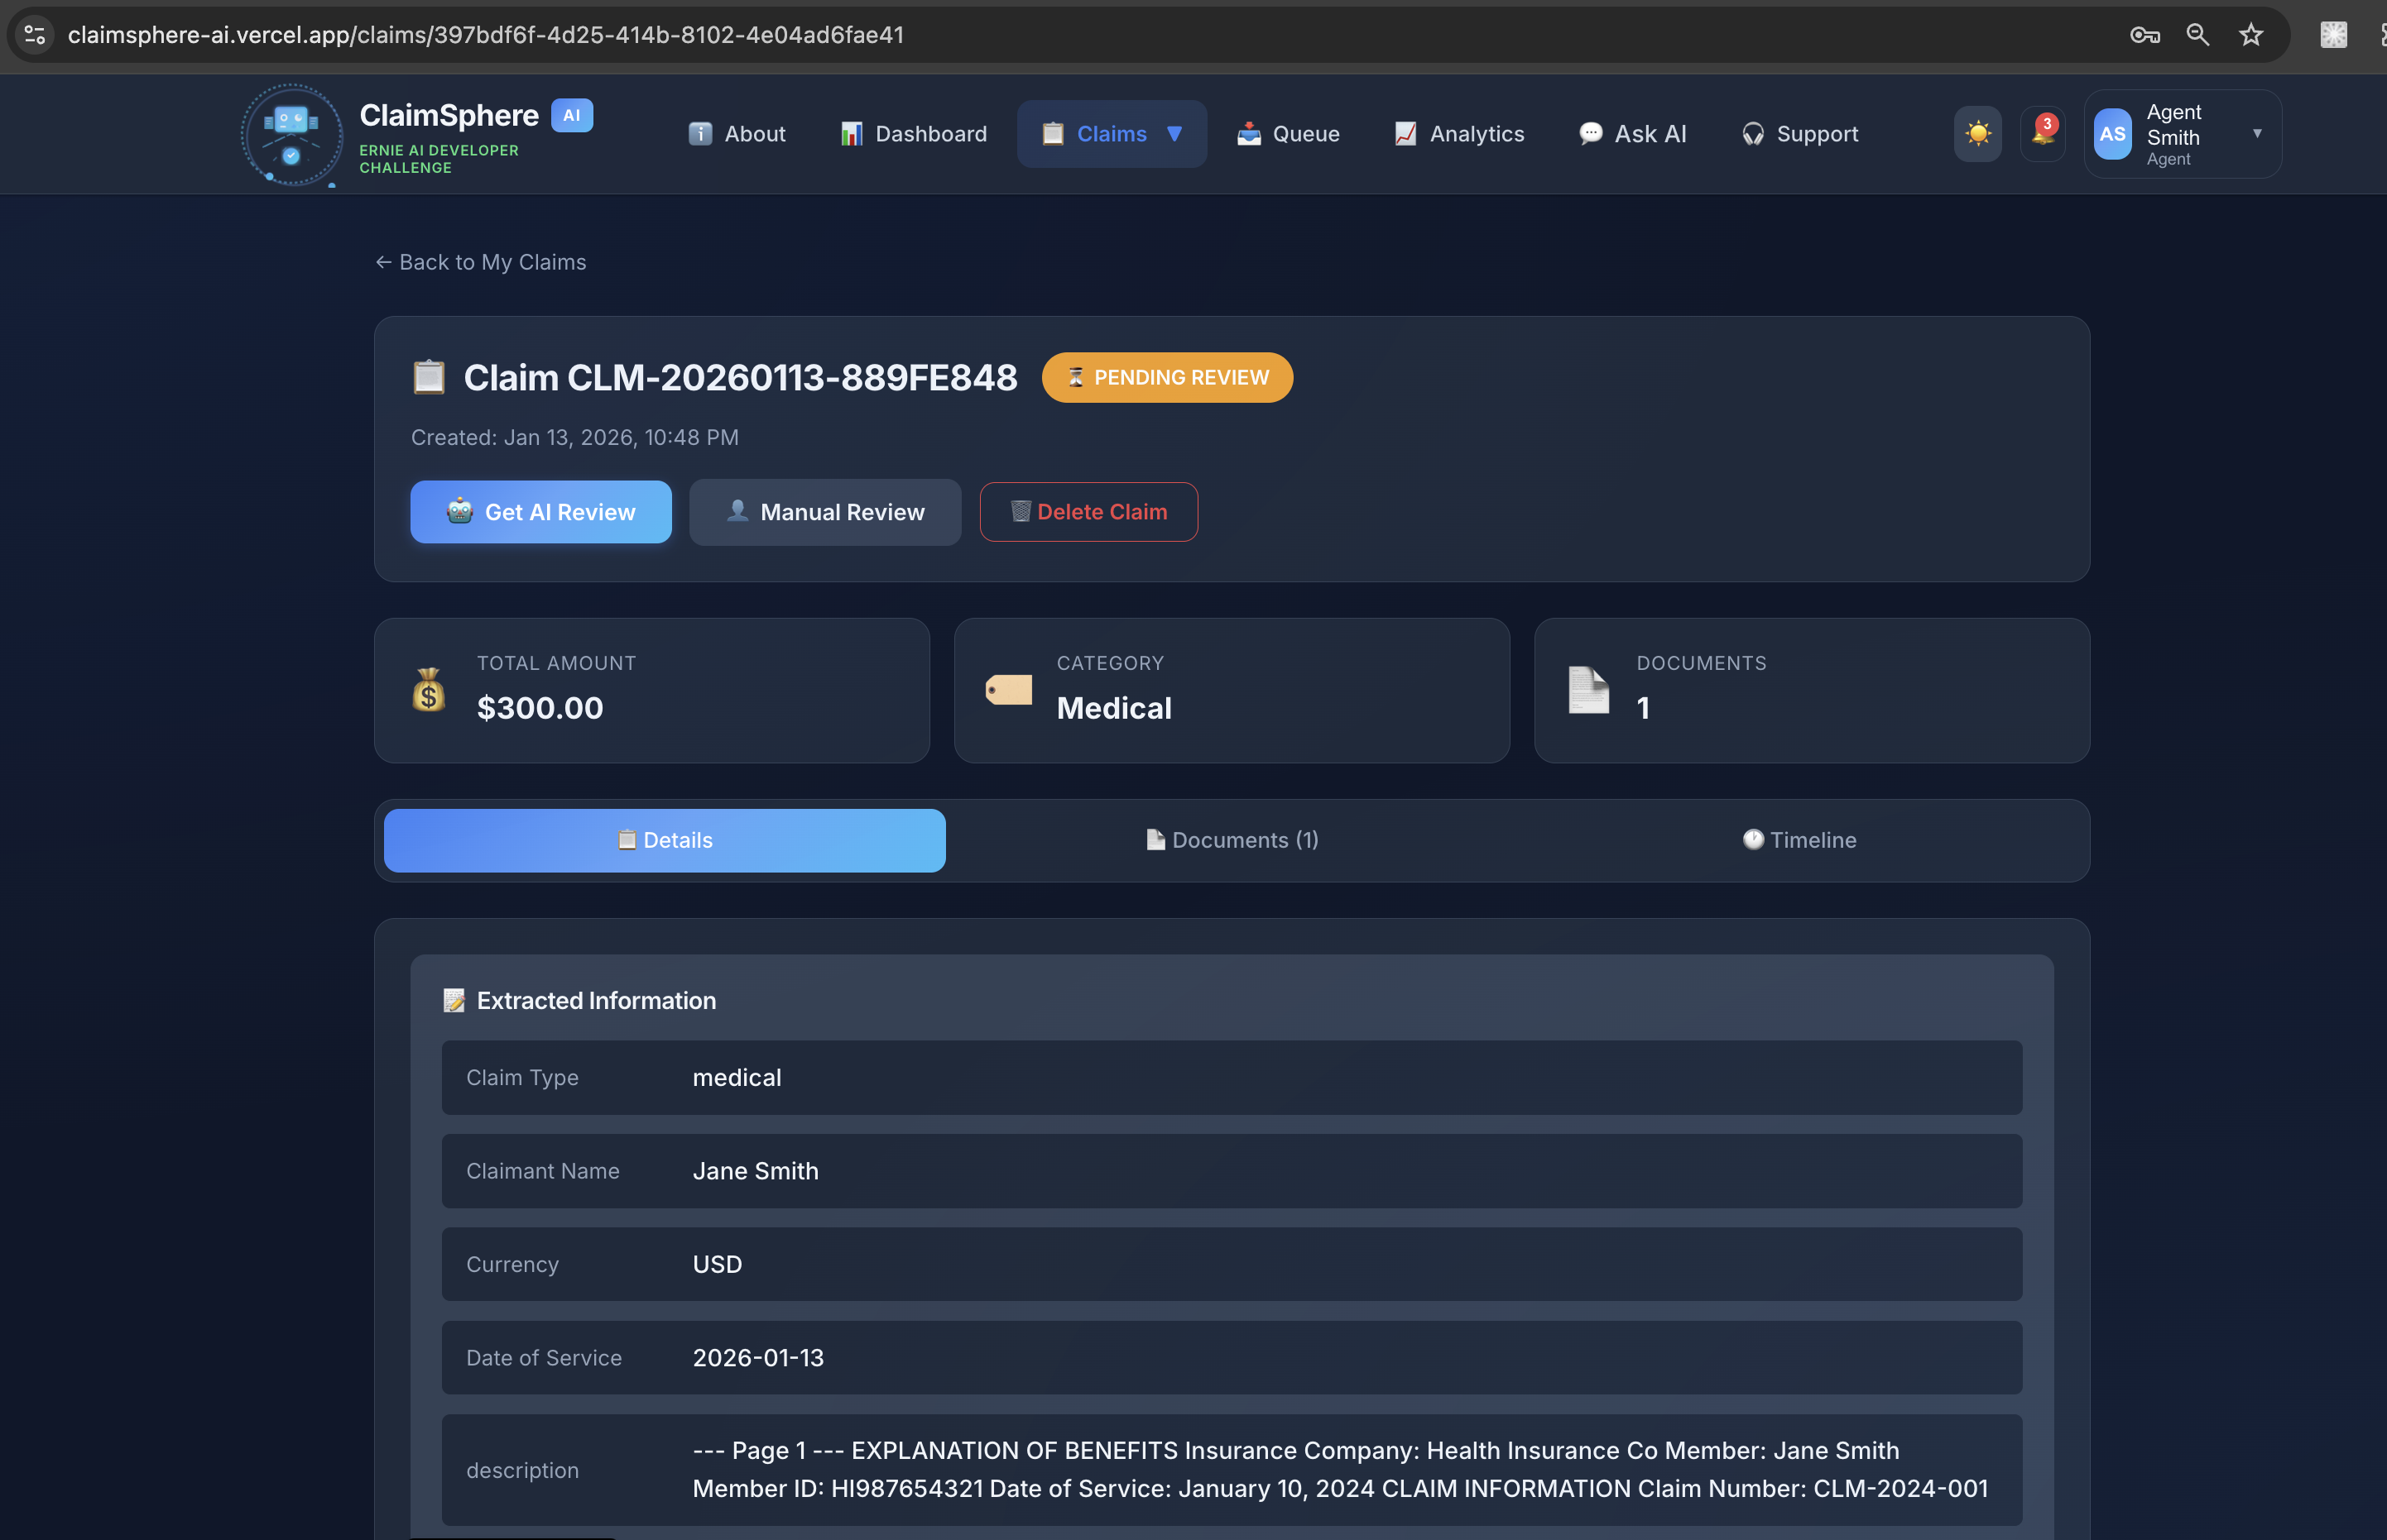Viewport: 2387px width, 1540px height.
Task: Switch to the Documents (1) tab
Action: click(1232, 840)
